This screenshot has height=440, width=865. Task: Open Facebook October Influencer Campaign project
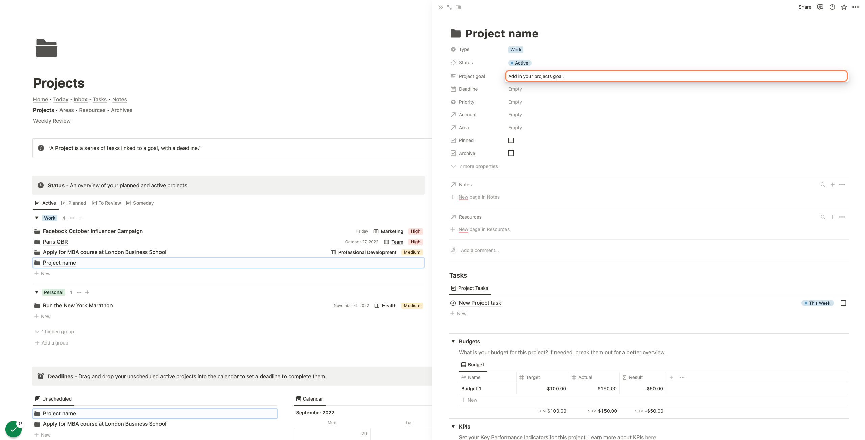click(228, 231)
